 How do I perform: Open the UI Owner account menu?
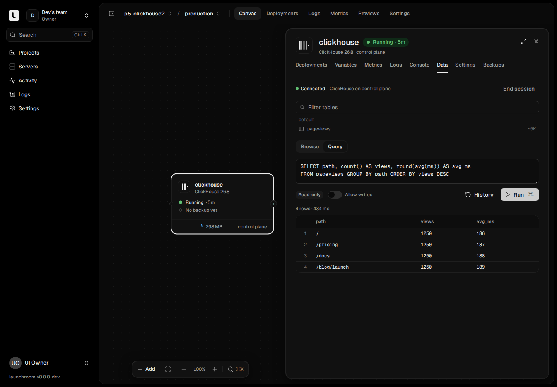point(50,363)
